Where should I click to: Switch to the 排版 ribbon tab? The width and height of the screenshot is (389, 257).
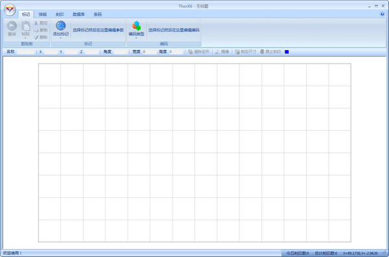43,14
